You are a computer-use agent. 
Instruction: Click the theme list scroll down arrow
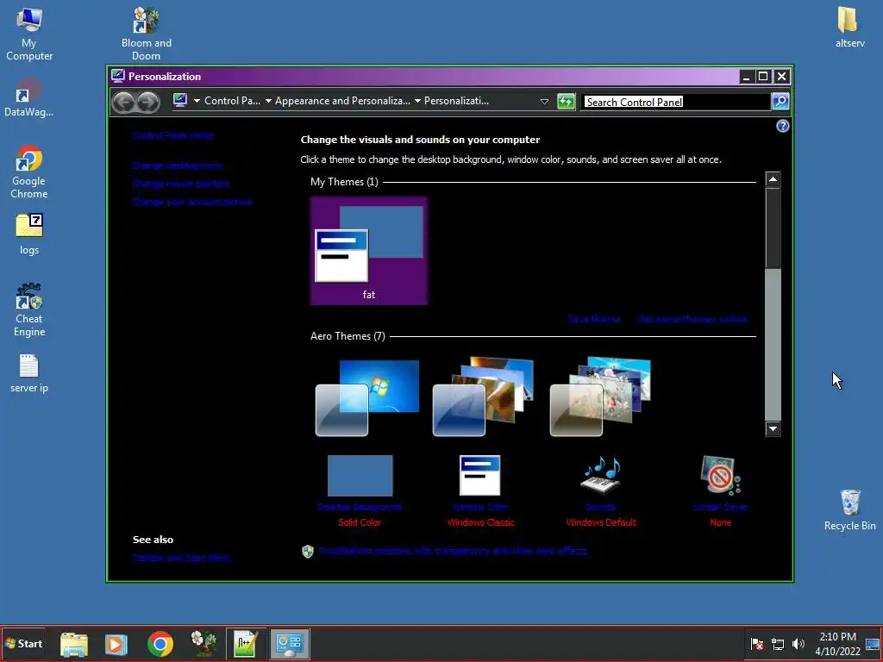(x=773, y=429)
